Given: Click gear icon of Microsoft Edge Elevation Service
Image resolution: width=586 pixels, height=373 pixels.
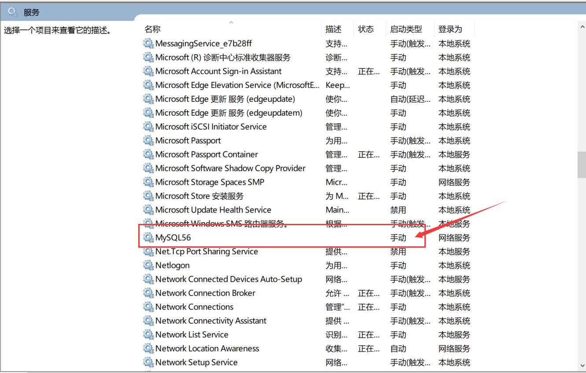Looking at the screenshot, I should 148,85.
